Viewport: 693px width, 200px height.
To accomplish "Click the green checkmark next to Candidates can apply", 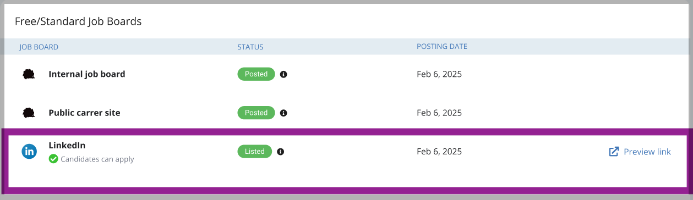I will [53, 159].
